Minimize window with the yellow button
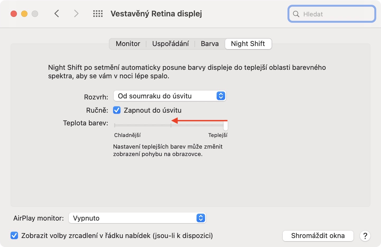The width and height of the screenshot is (381, 247). click(x=24, y=14)
